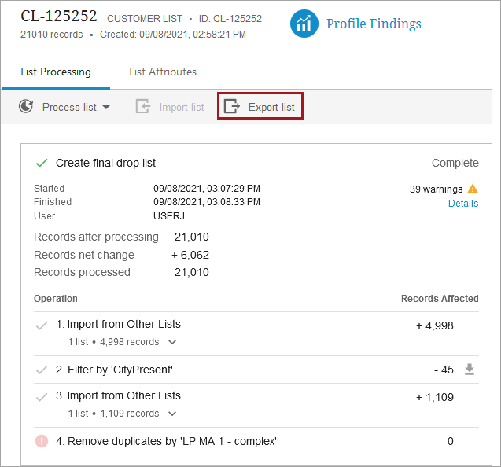Open the warnings Details link
This screenshot has width=501, height=467.
tap(463, 204)
